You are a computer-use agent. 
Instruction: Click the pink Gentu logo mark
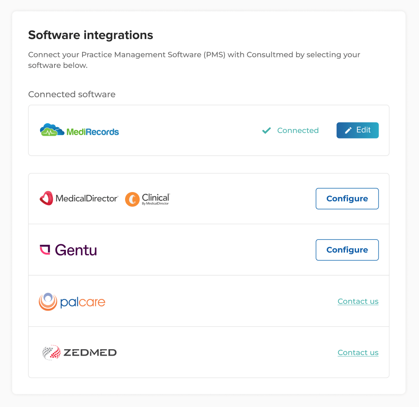tap(45, 250)
